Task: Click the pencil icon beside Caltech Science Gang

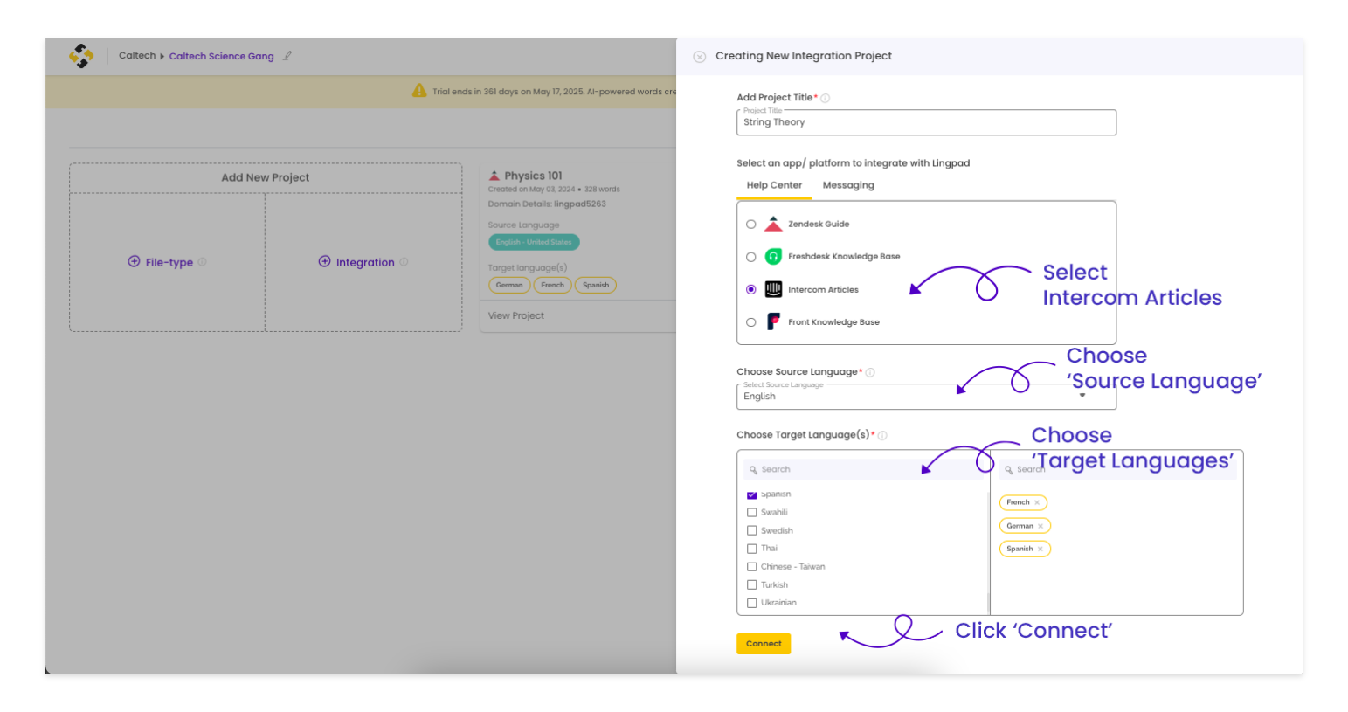Action: [287, 56]
